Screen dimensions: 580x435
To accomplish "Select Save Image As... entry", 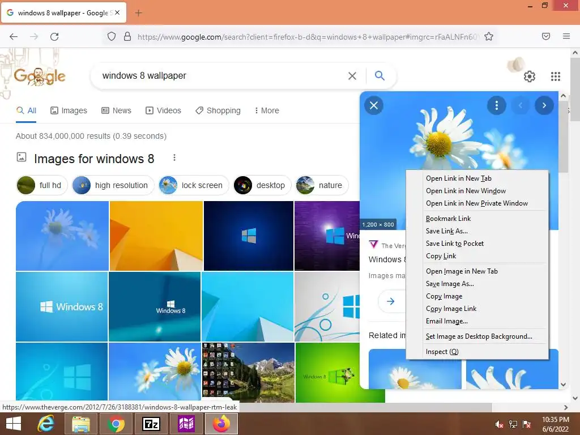I will click(x=477, y=284).
